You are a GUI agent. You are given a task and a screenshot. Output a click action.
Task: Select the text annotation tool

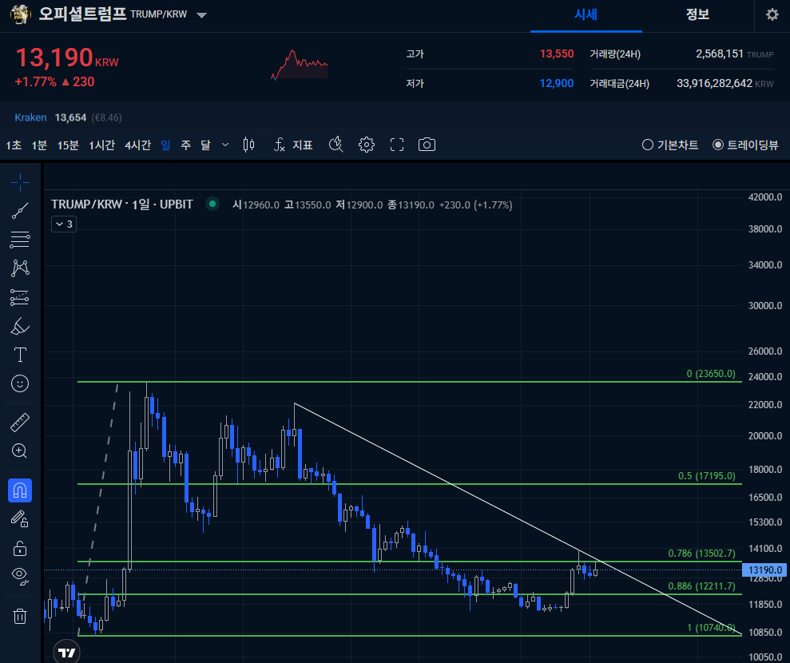[20, 355]
